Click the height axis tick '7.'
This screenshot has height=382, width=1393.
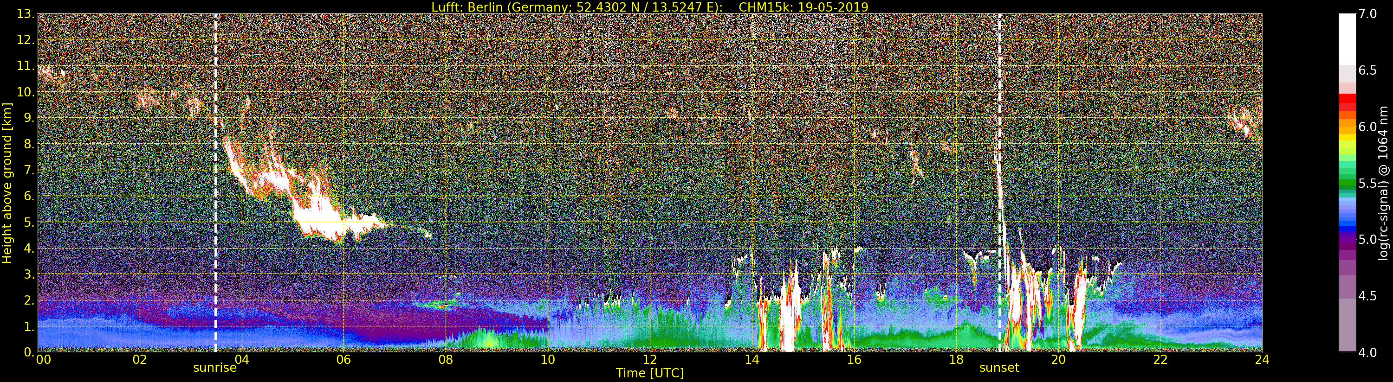click(x=29, y=170)
